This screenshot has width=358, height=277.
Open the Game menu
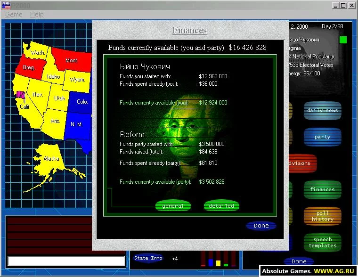tap(14, 15)
